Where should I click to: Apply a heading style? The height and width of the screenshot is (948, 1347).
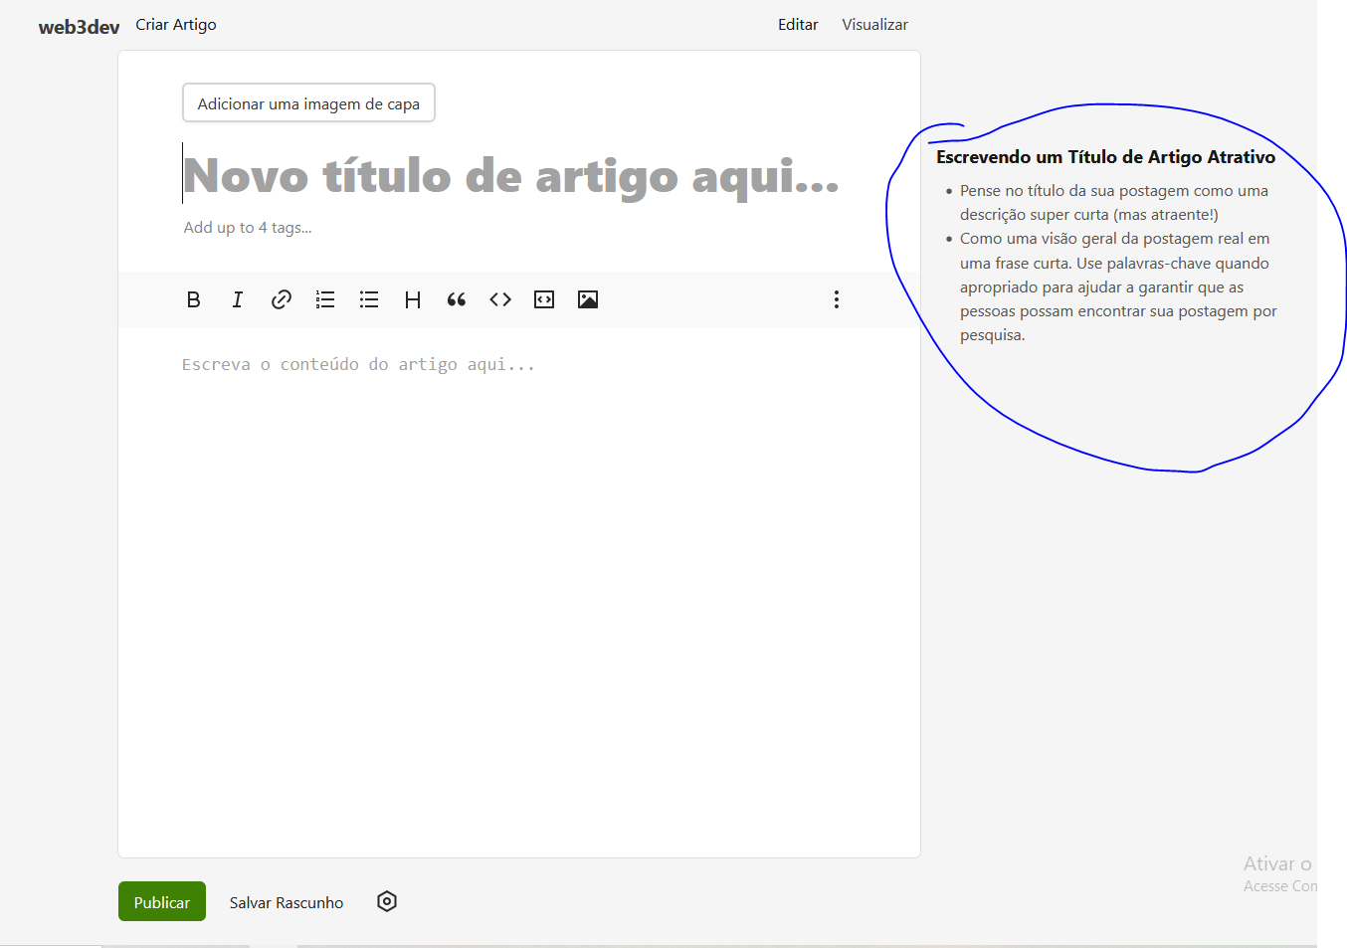[412, 299]
